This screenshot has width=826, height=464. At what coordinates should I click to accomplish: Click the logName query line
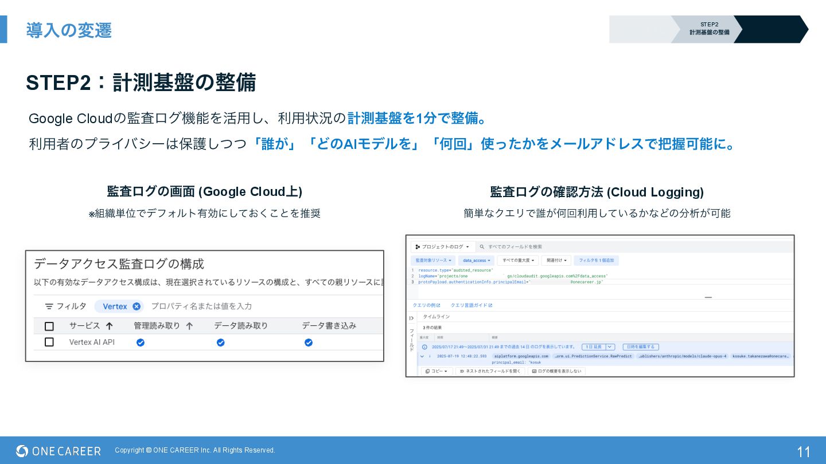513,276
